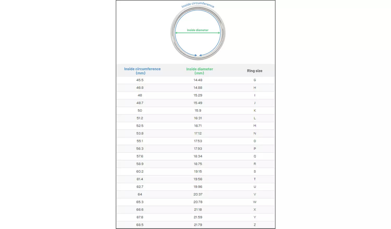The height and width of the screenshot is (229, 391).
Task: Select diameter value 20.78
Action: 198,202
